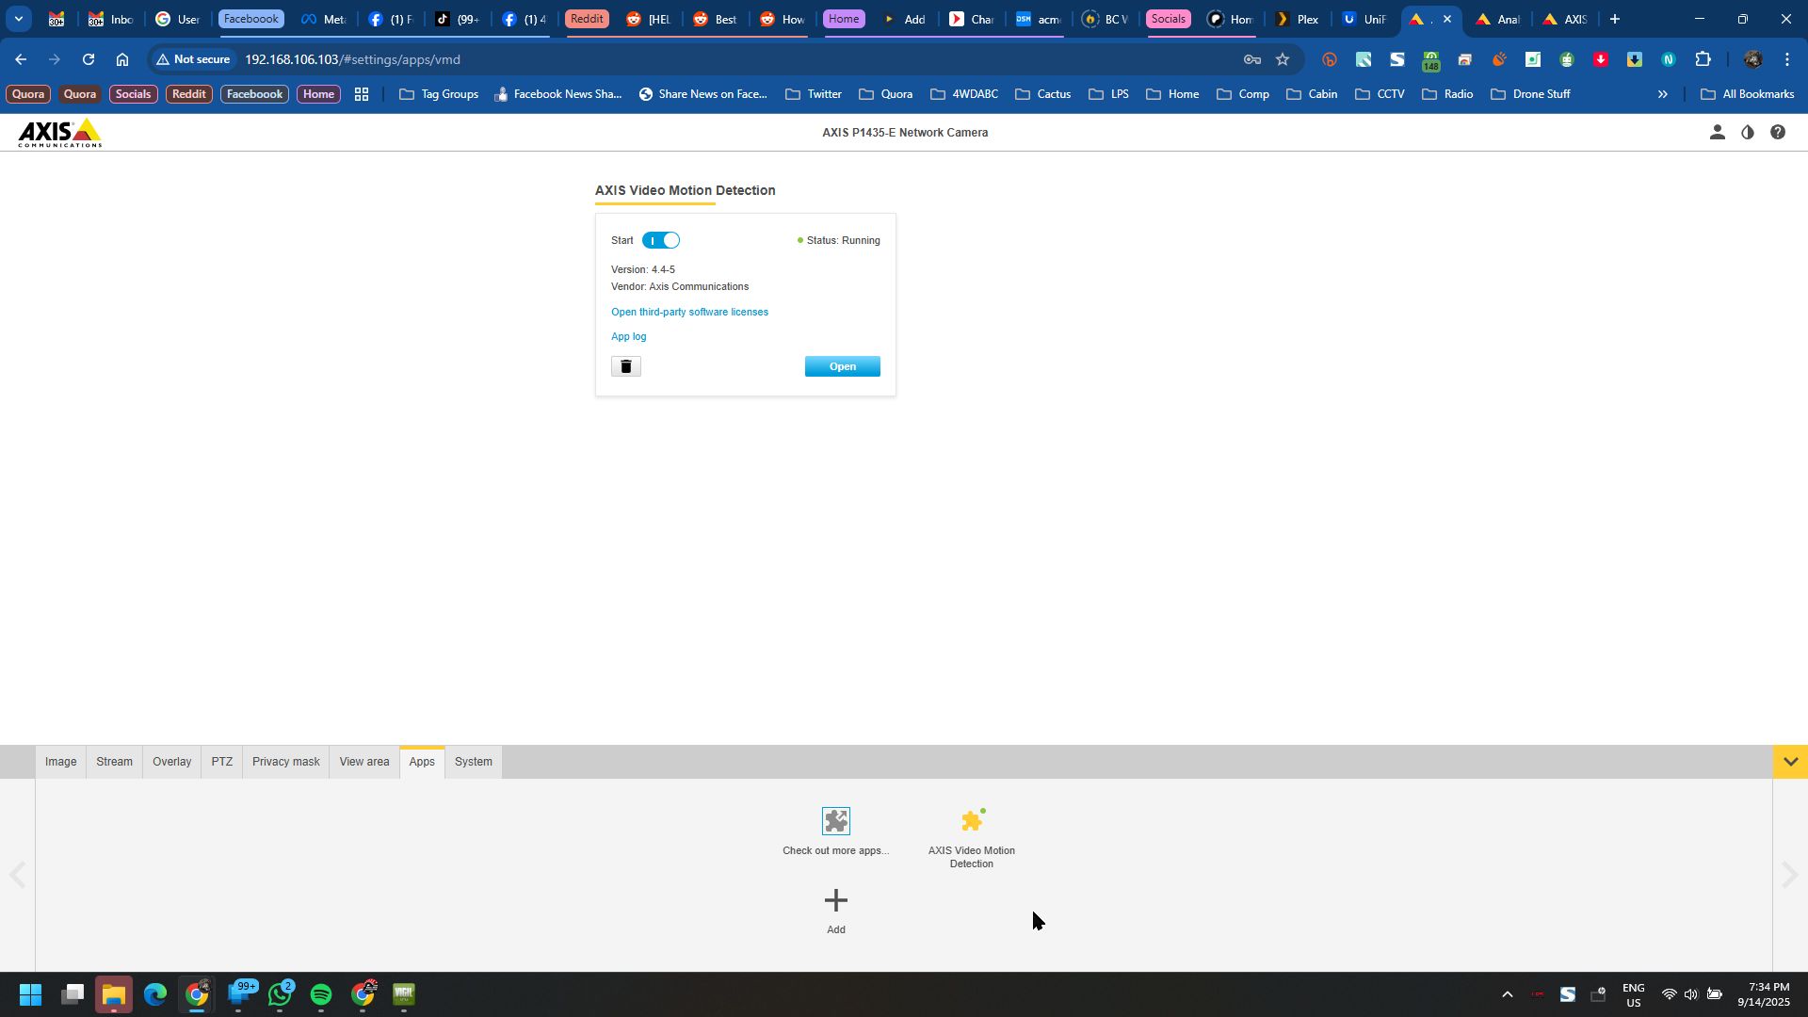
Task: Click the Add plus icon
Action: (835, 901)
